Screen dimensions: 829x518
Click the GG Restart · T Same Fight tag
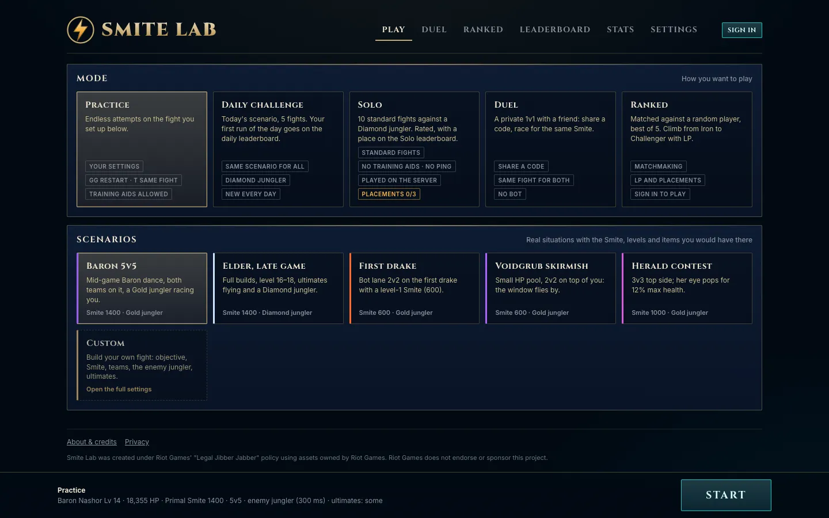click(134, 180)
